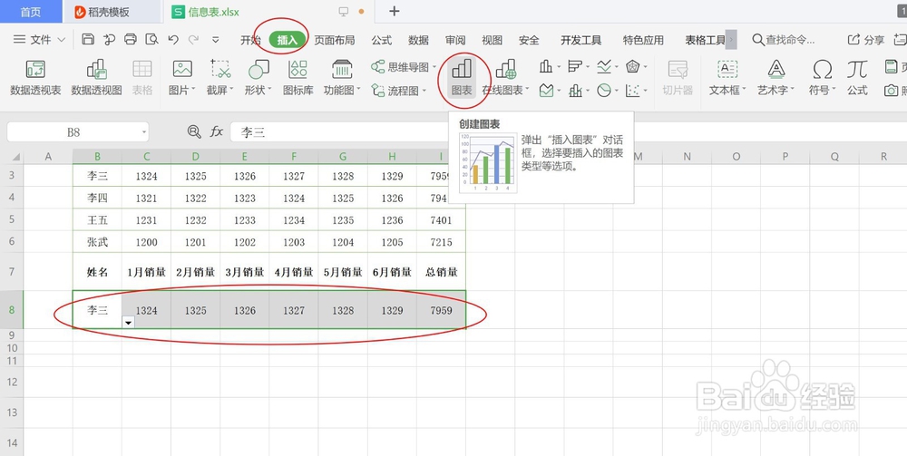
Task: Insert a radar chart from ribbon
Action: pos(637,67)
